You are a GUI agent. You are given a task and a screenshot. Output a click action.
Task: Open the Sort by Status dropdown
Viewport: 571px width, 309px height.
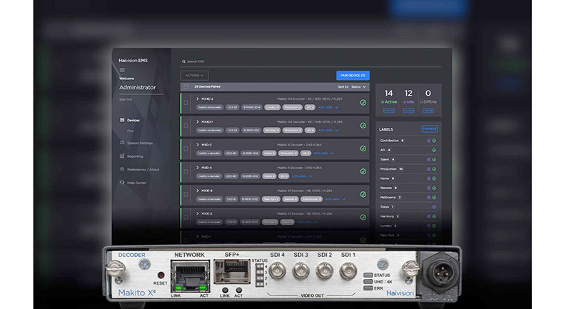358,86
